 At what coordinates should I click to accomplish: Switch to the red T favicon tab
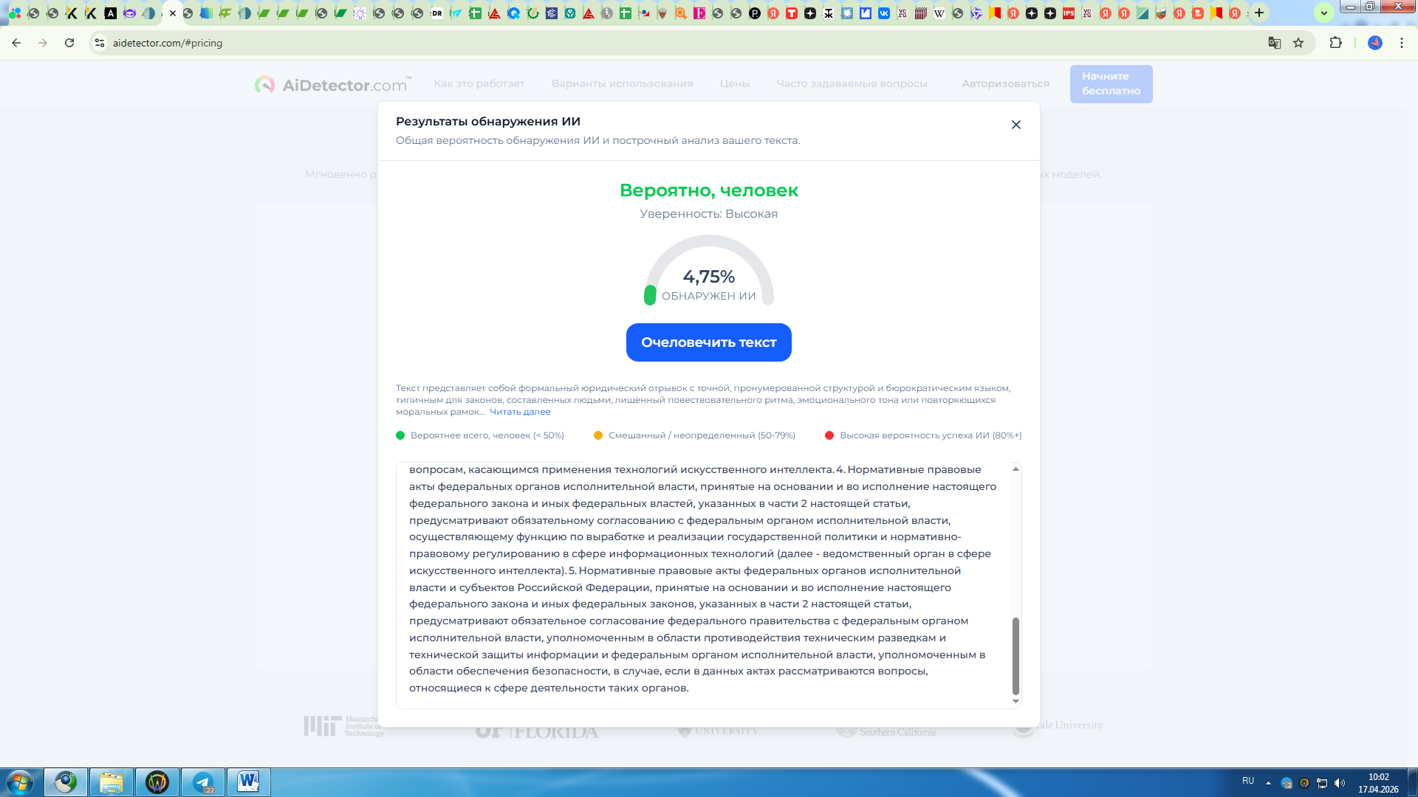(792, 13)
